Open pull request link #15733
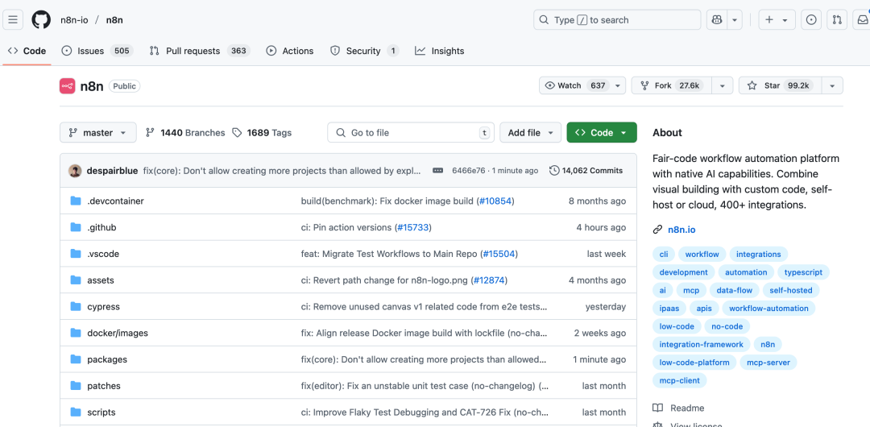Screen dimensions: 870x427 (412, 228)
